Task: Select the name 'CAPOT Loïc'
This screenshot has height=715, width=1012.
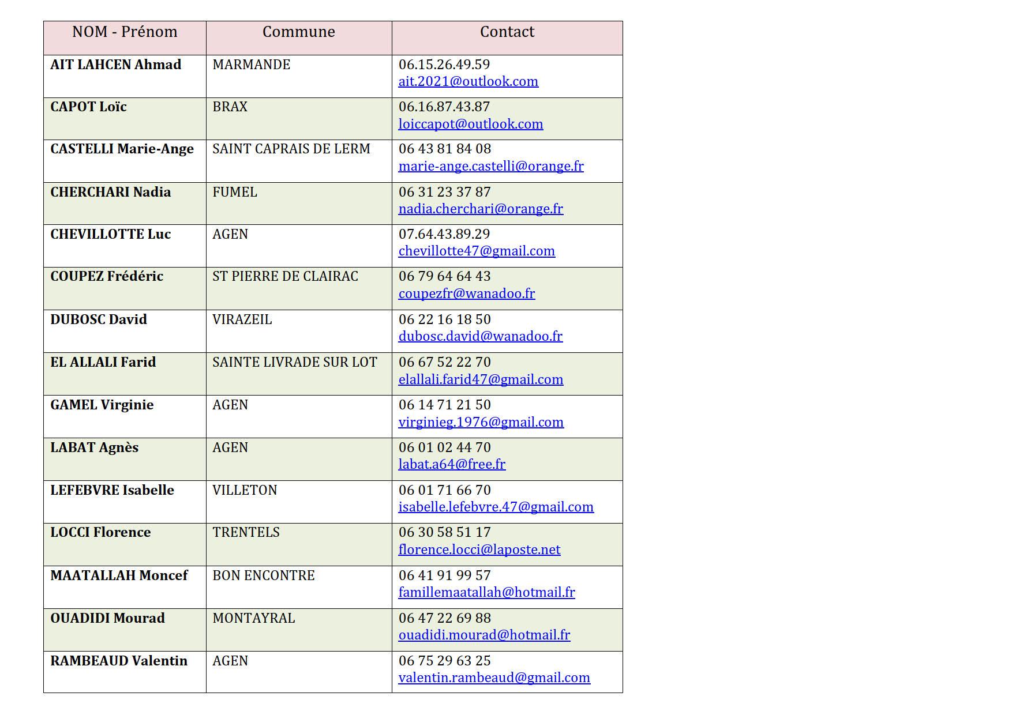Action: click(88, 107)
